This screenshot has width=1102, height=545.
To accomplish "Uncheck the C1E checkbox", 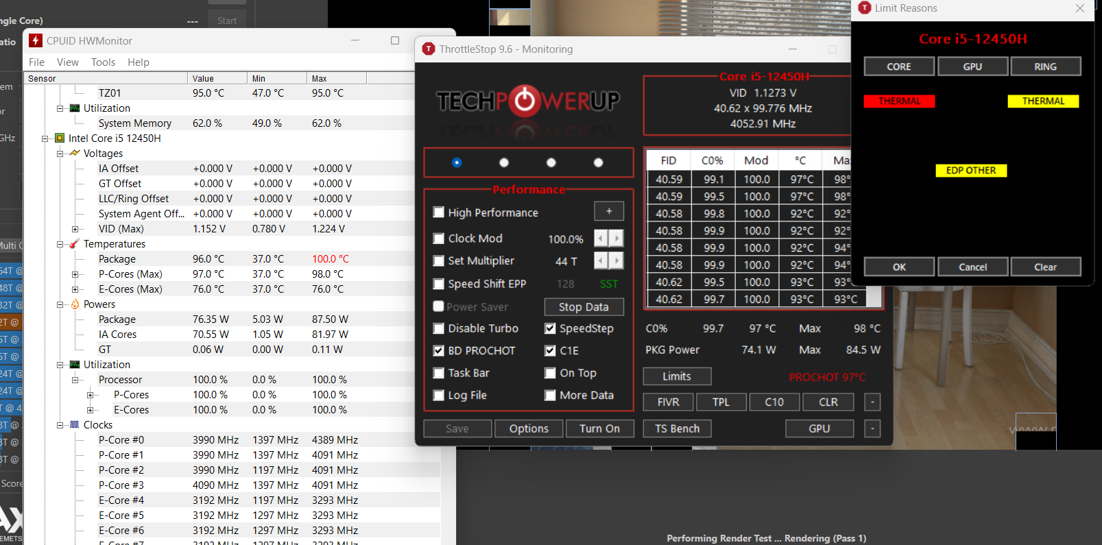I will [550, 351].
